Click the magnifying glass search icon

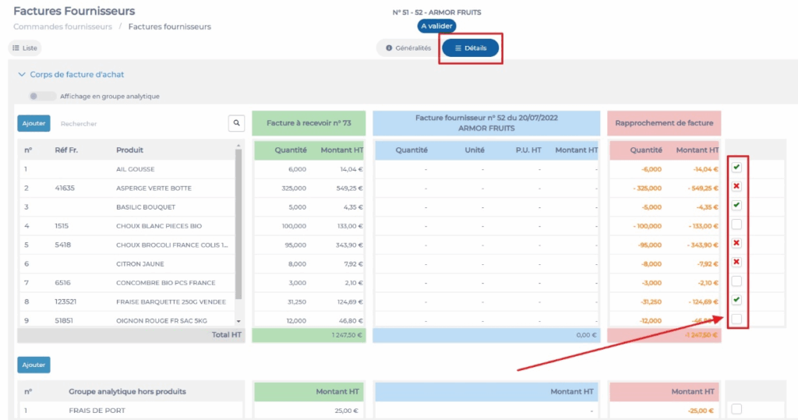tap(236, 123)
